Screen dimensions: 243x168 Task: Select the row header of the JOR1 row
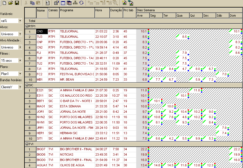[x=31, y=112]
